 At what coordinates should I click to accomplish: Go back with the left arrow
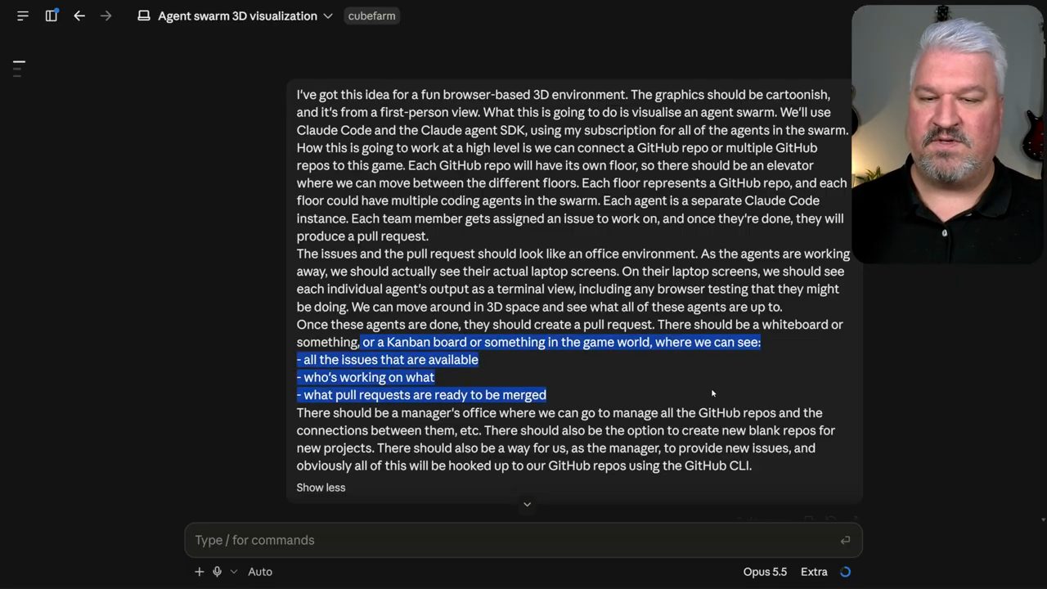tap(79, 16)
